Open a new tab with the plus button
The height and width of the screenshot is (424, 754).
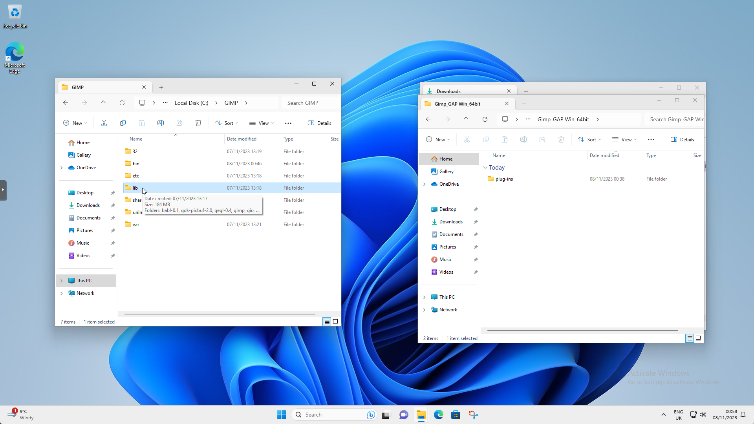[x=161, y=87]
